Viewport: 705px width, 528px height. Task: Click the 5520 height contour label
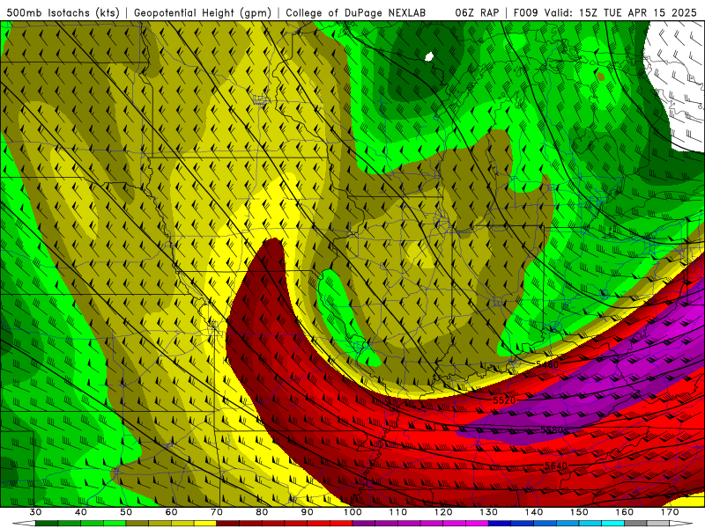click(504, 400)
